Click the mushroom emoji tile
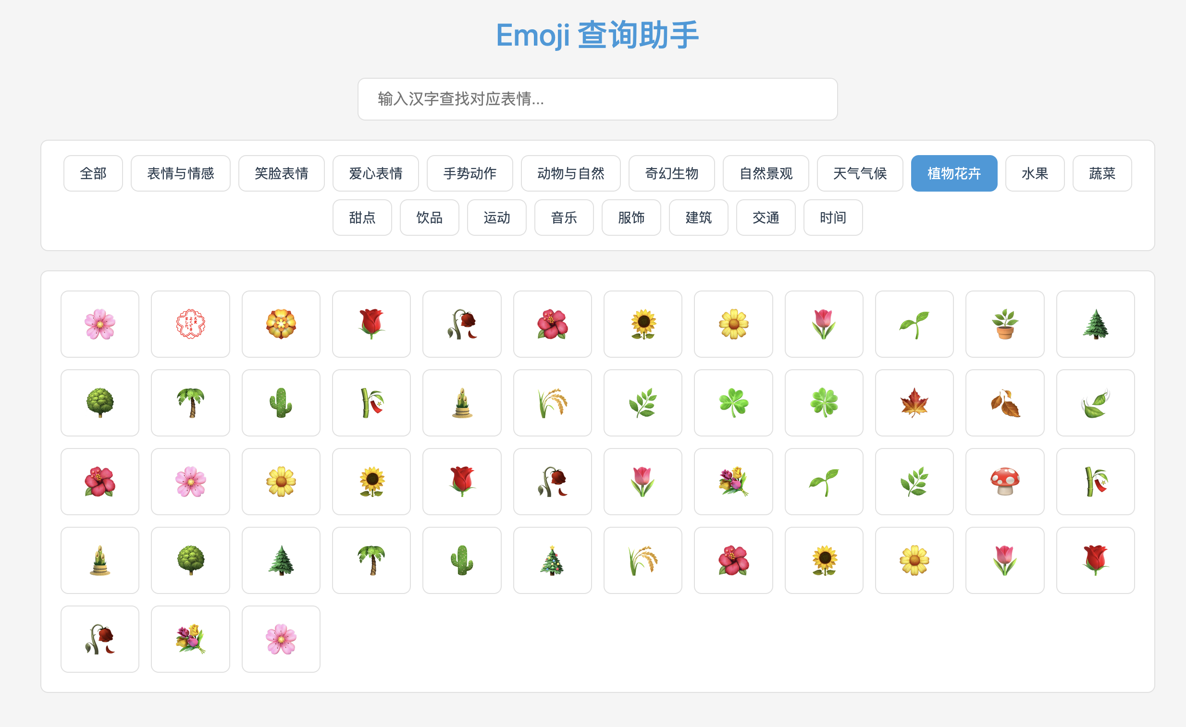The width and height of the screenshot is (1186, 727). [x=1004, y=481]
